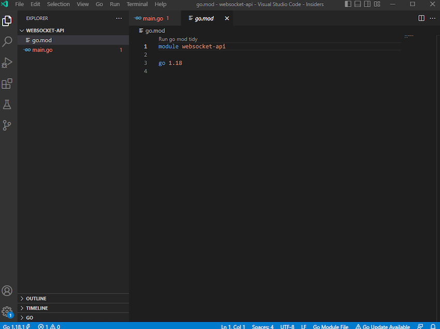The height and width of the screenshot is (329, 440).
Task: Open the Terminal menu
Action: pyautogui.click(x=137, y=4)
